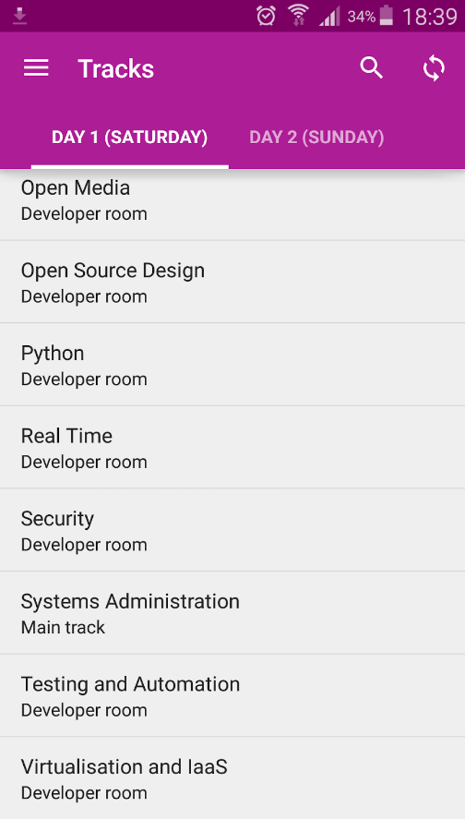Tap the Tracks title in toolbar
Viewport: 465px width, 819px height.
[x=116, y=69]
